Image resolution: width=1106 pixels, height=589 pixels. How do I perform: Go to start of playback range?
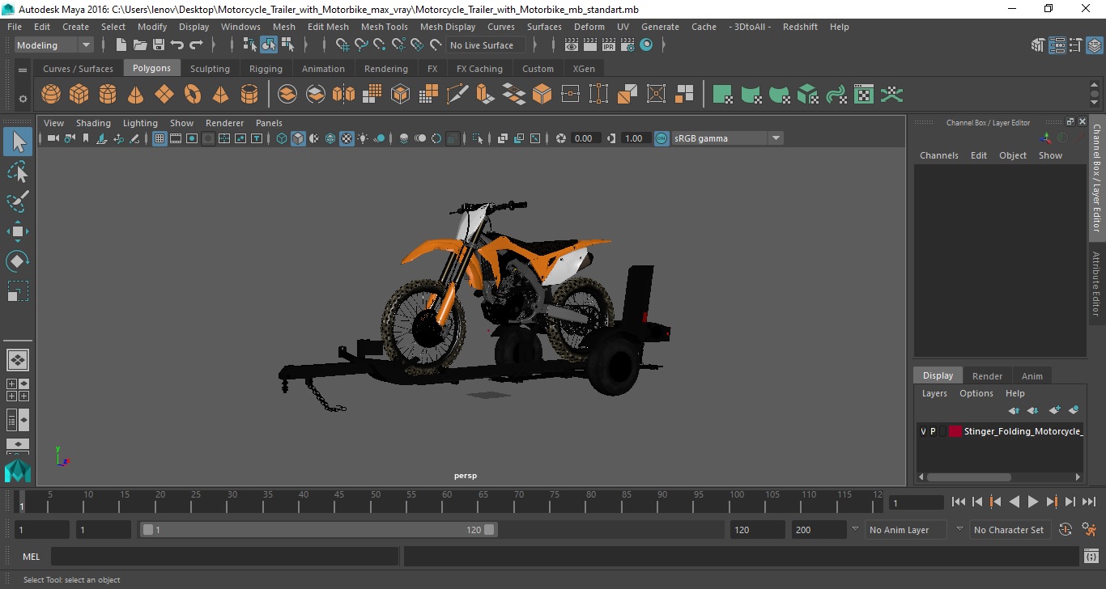(958, 502)
